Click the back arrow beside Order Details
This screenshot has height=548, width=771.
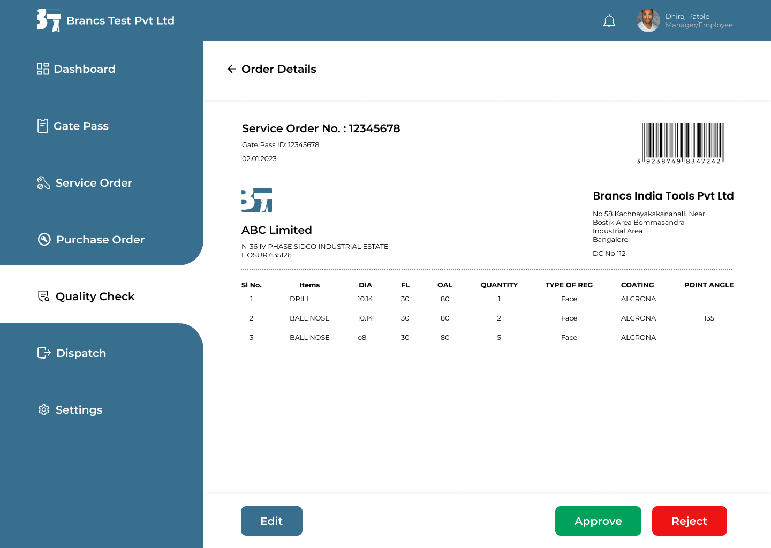231,69
